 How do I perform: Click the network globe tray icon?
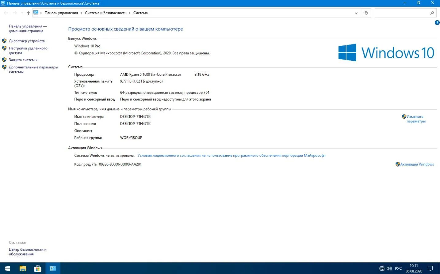point(382,268)
